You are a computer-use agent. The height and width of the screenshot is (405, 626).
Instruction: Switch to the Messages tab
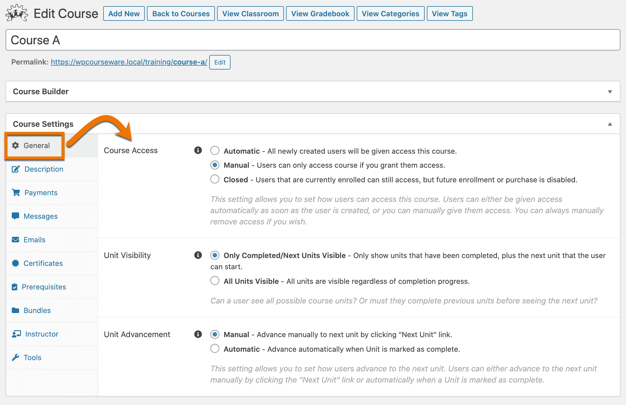(x=52, y=216)
